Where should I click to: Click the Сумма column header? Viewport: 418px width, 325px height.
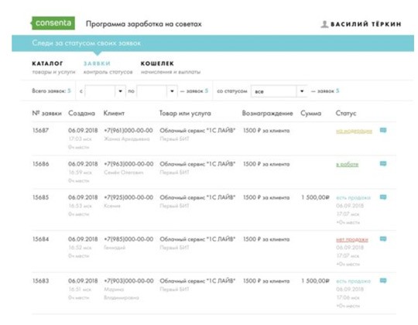click(311, 113)
